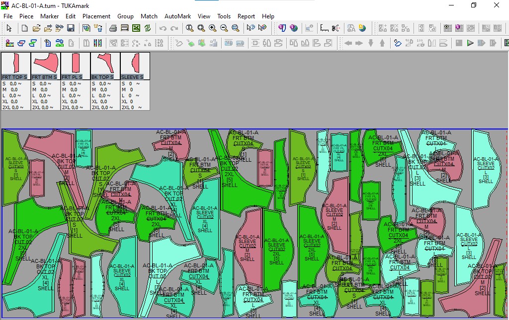The height and width of the screenshot is (320, 509).
Task: Open the Tools menu
Action: (224, 16)
